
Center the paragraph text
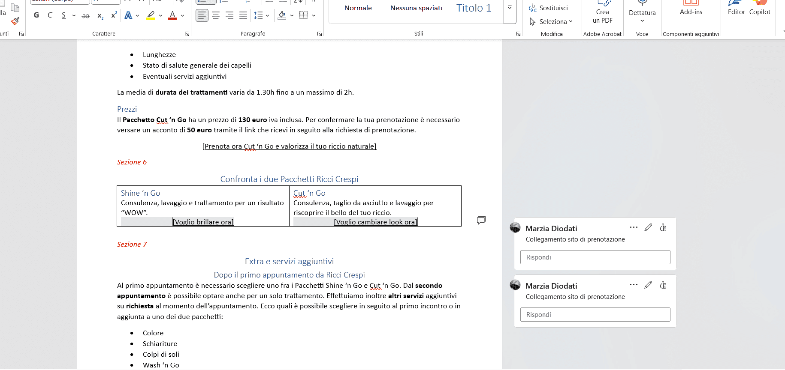click(216, 15)
